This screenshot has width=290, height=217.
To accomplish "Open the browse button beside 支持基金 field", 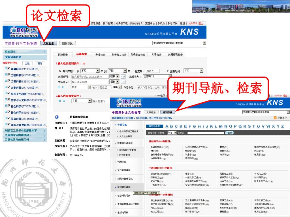I will pyautogui.click(x=123, y=82).
